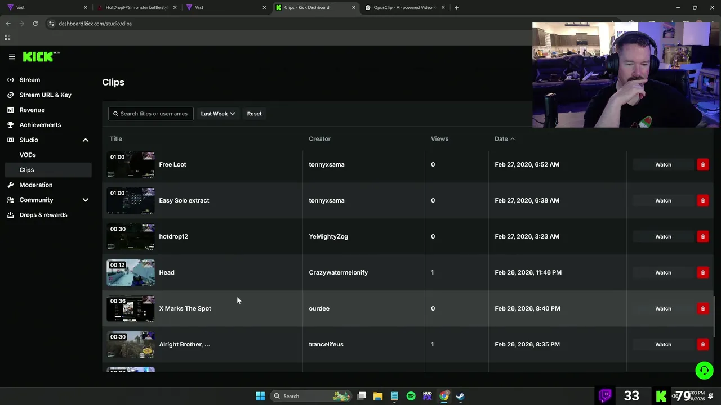
Task: Open Steam from the taskbar
Action: pos(460,396)
